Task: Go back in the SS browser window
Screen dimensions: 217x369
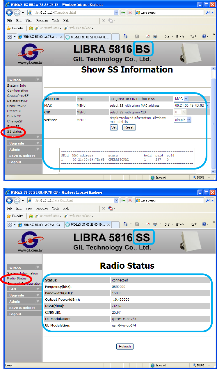Action: tap(10, 200)
